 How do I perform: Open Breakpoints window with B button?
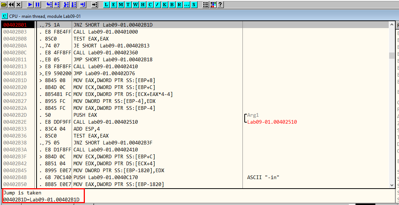pos(172,4)
